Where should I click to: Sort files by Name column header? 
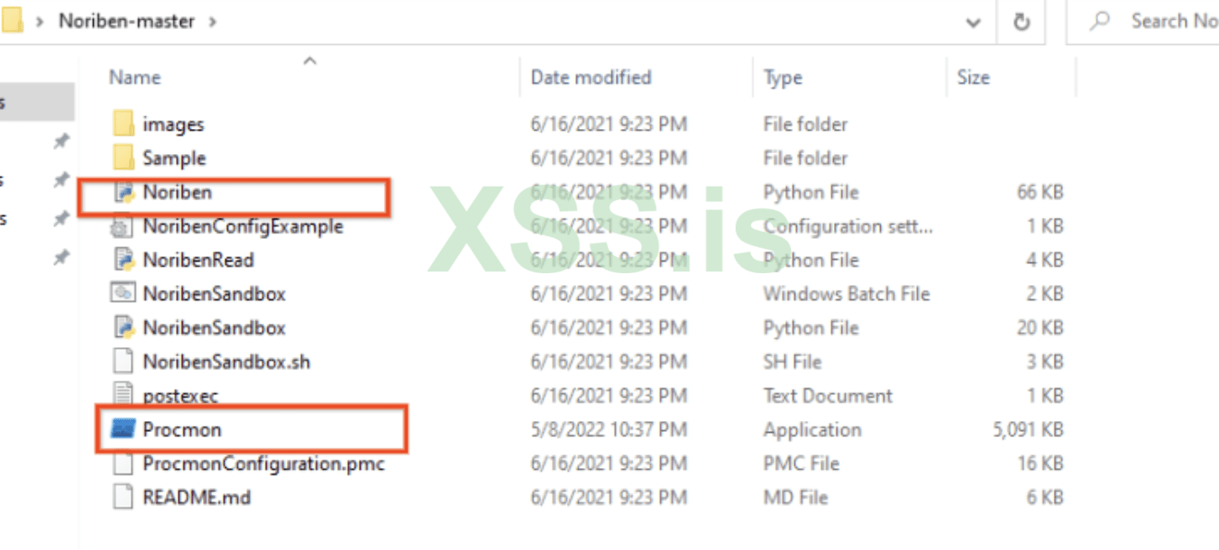click(x=134, y=78)
